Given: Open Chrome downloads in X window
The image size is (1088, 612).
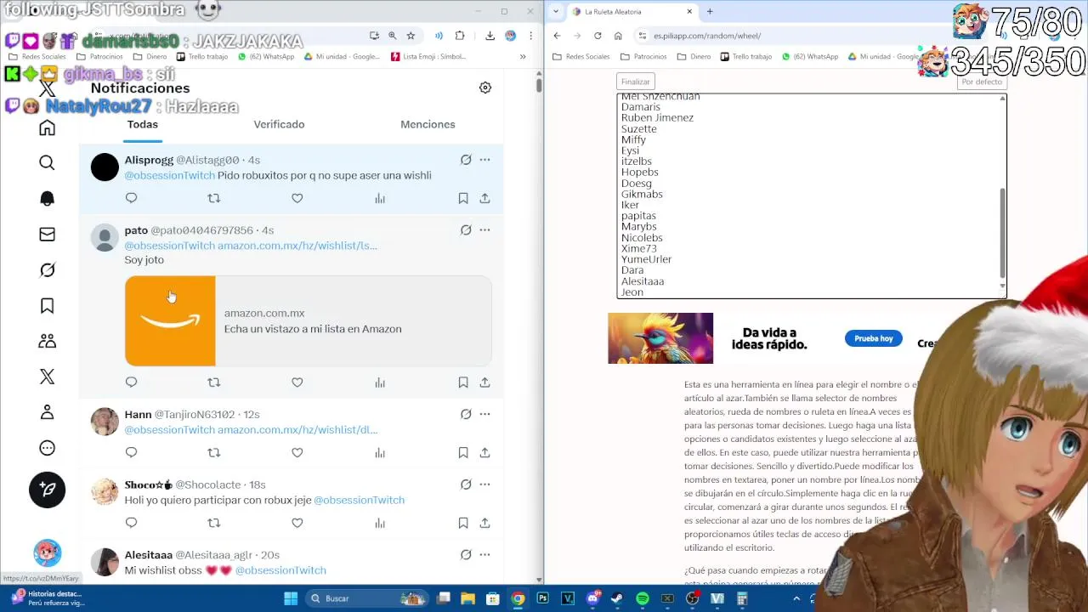Looking at the screenshot, I should point(490,36).
